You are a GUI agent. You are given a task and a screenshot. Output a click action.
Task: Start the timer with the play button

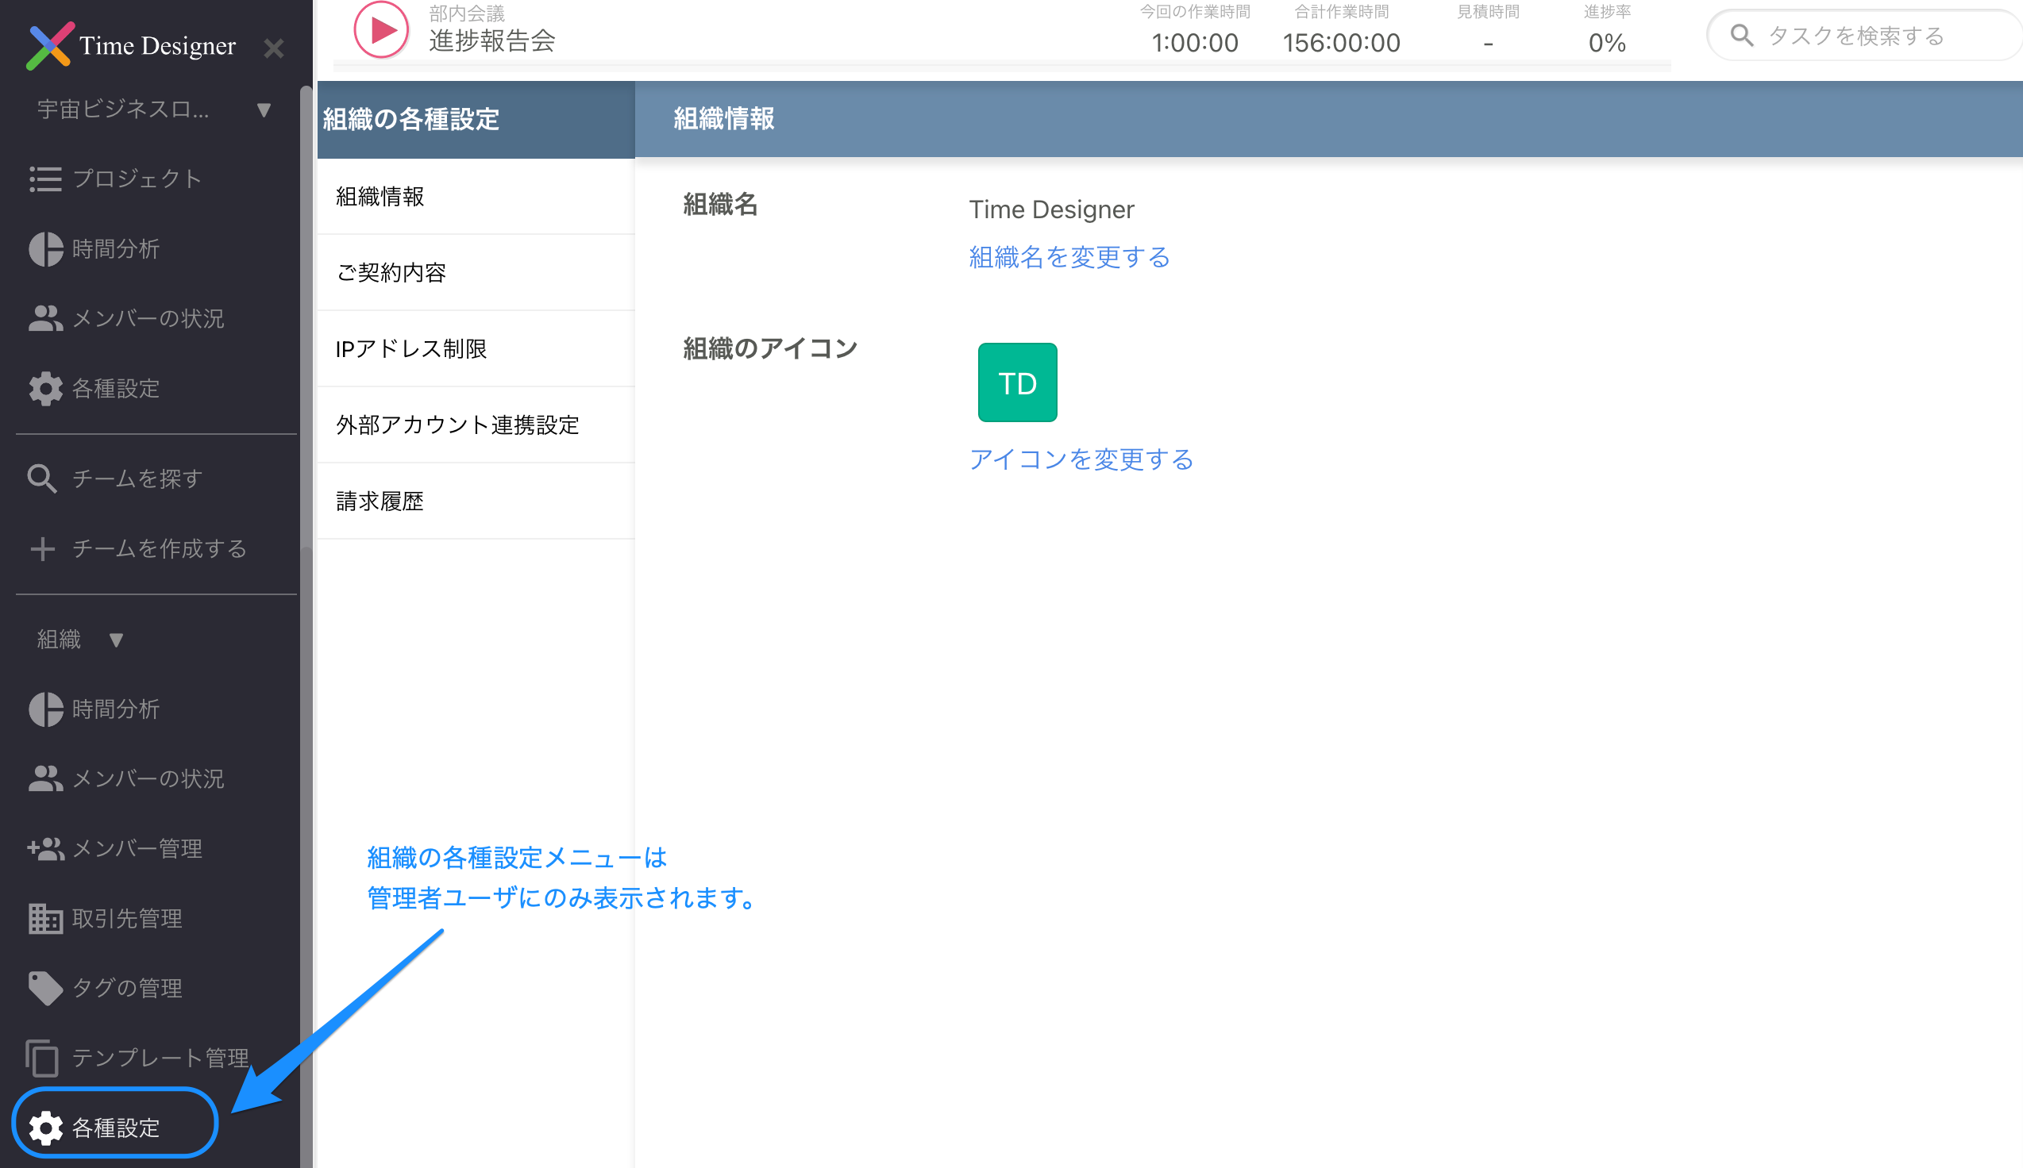[x=382, y=30]
